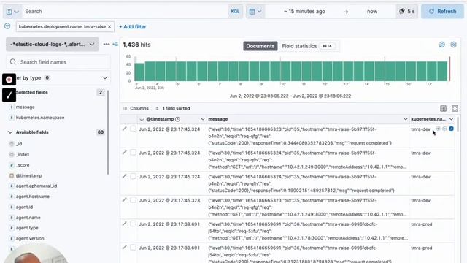Open the kubernetes.na... column header menu

coord(451,119)
